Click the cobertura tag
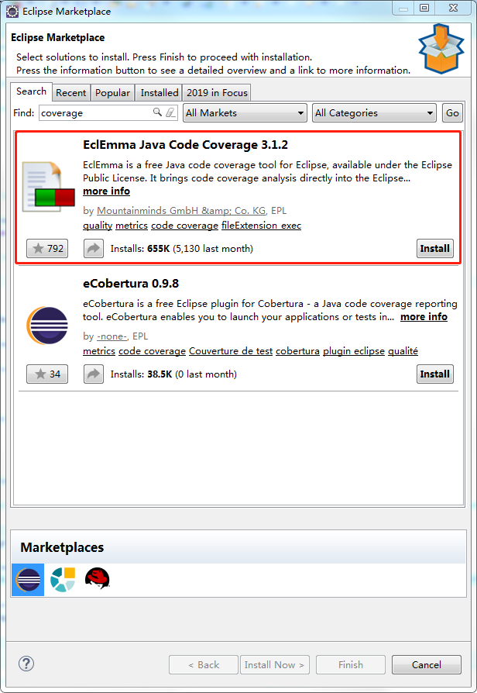Viewport: 477px width, 693px height. 297,351
